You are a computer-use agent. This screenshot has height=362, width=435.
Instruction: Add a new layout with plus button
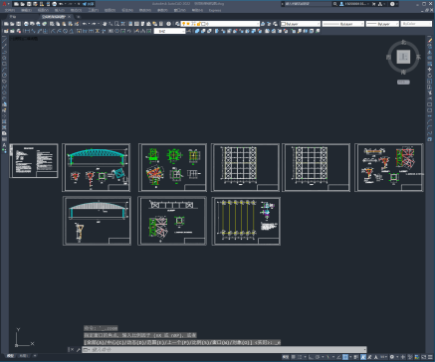(x=35, y=356)
